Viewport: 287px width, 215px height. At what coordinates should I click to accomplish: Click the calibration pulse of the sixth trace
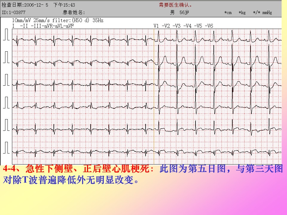6,148
